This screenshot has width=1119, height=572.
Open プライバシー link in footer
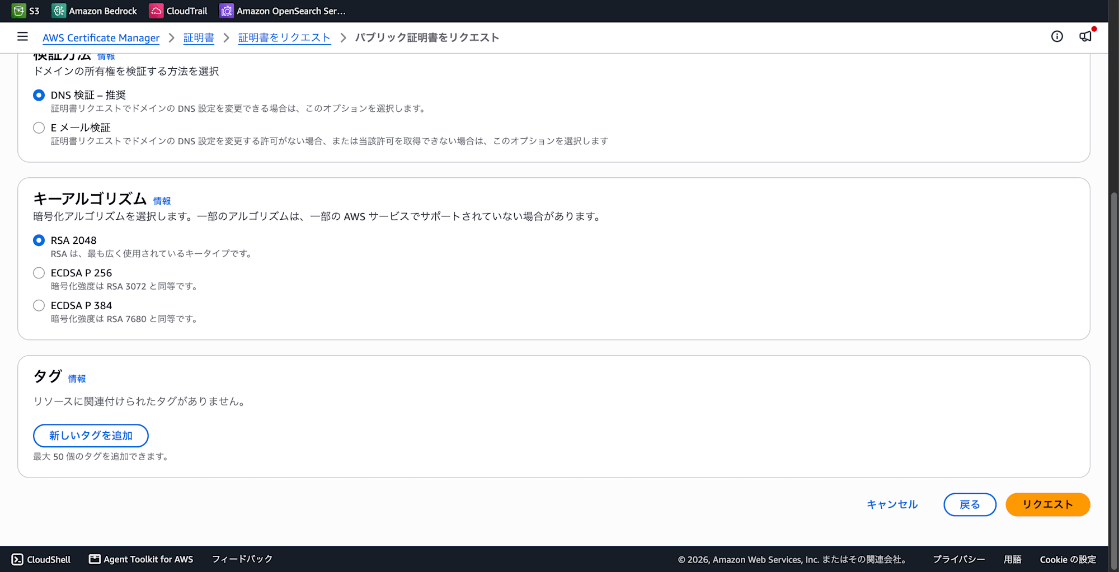[958, 559]
